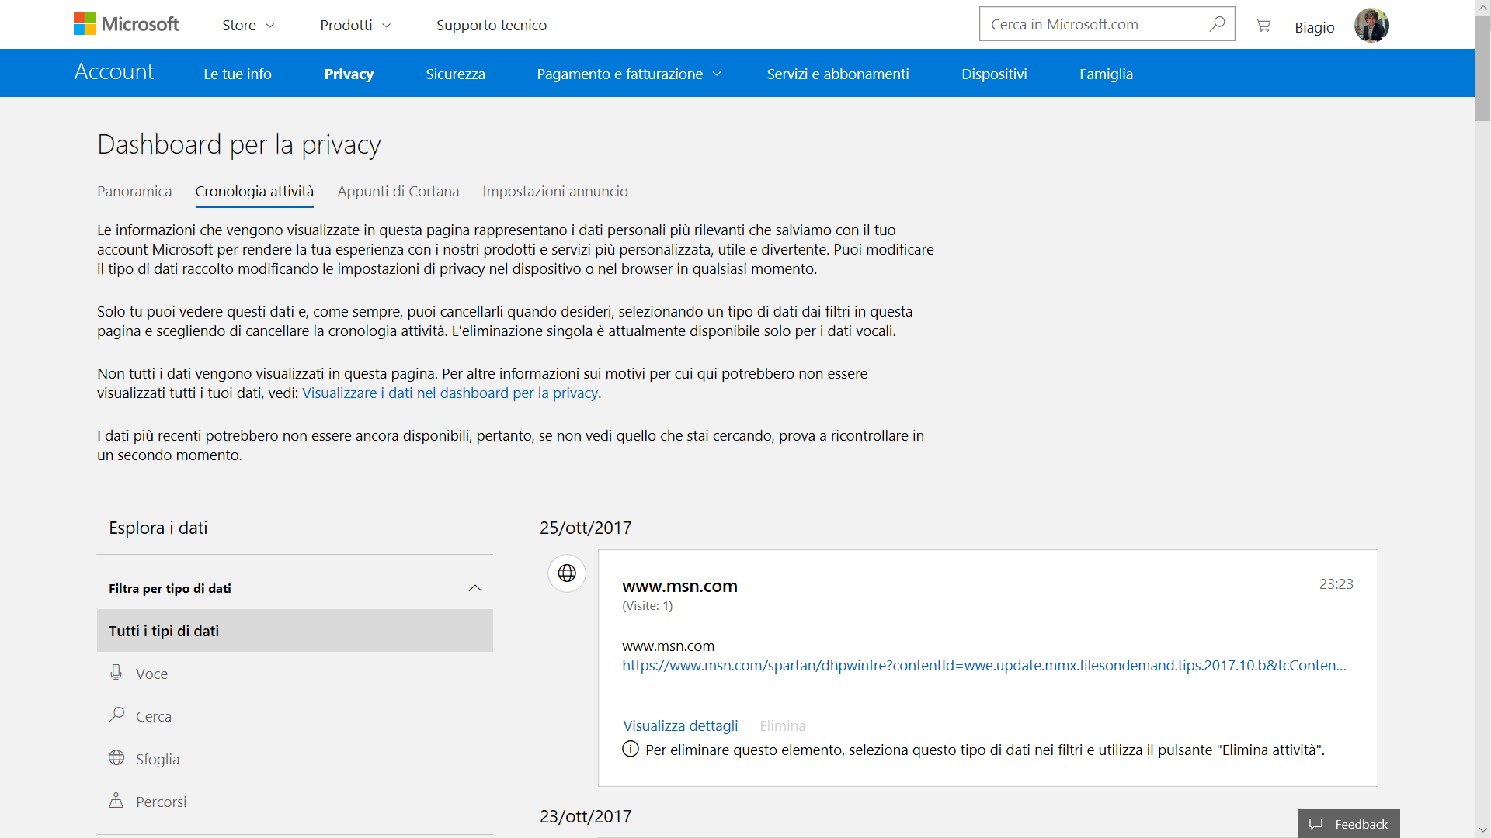
Task: Switch to the Panoramica tab
Action: (x=134, y=191)
